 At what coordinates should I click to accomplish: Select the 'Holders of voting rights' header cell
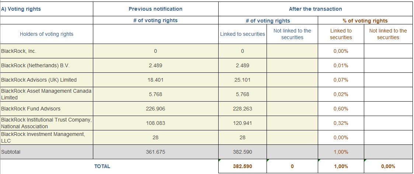[46, 34]
